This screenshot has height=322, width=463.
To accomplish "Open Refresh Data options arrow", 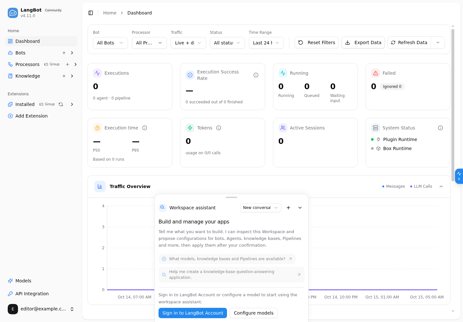I will point(438,43).
